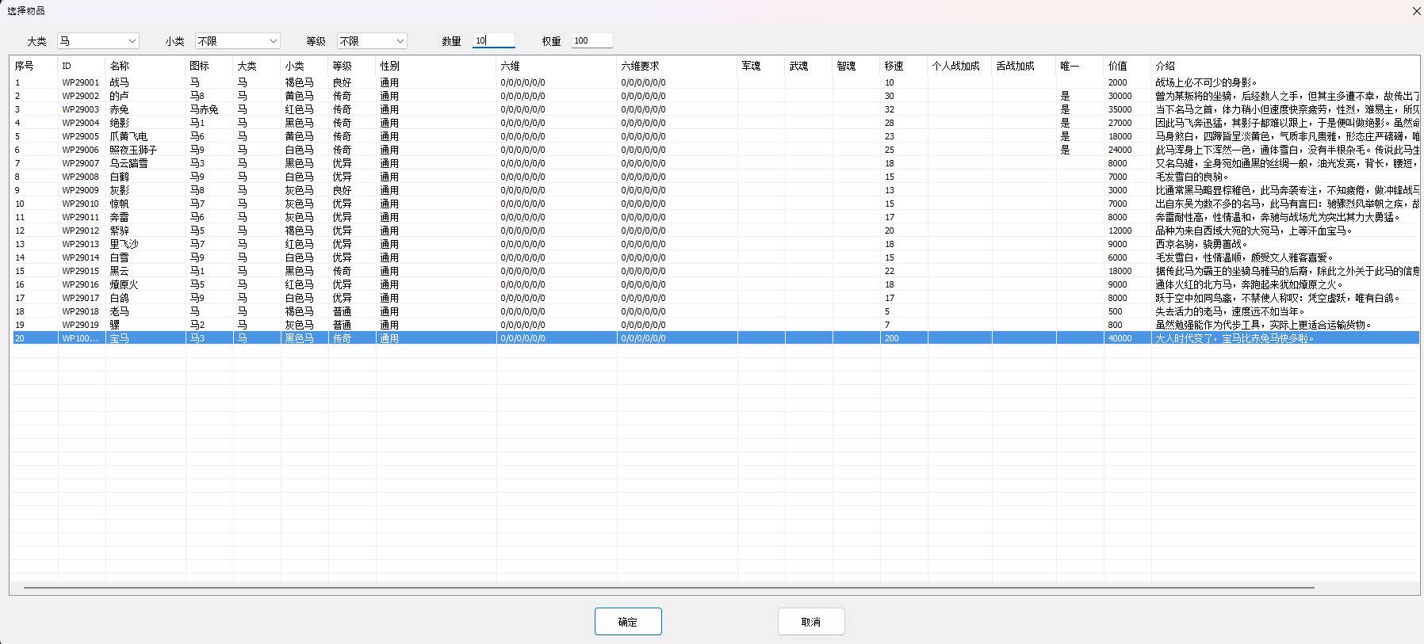Image resolution: width=1424 pixels, height=644 pixels.
Task: Close the 选择物品 dialog window
Action: point(1416,11)
